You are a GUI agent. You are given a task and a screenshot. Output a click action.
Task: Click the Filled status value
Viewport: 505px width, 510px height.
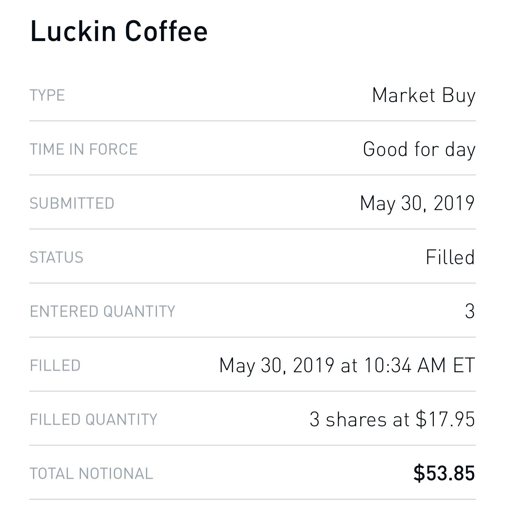pyautogui.click(x=450, y=257)
